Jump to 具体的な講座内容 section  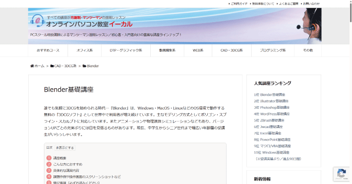click(66, 170)
